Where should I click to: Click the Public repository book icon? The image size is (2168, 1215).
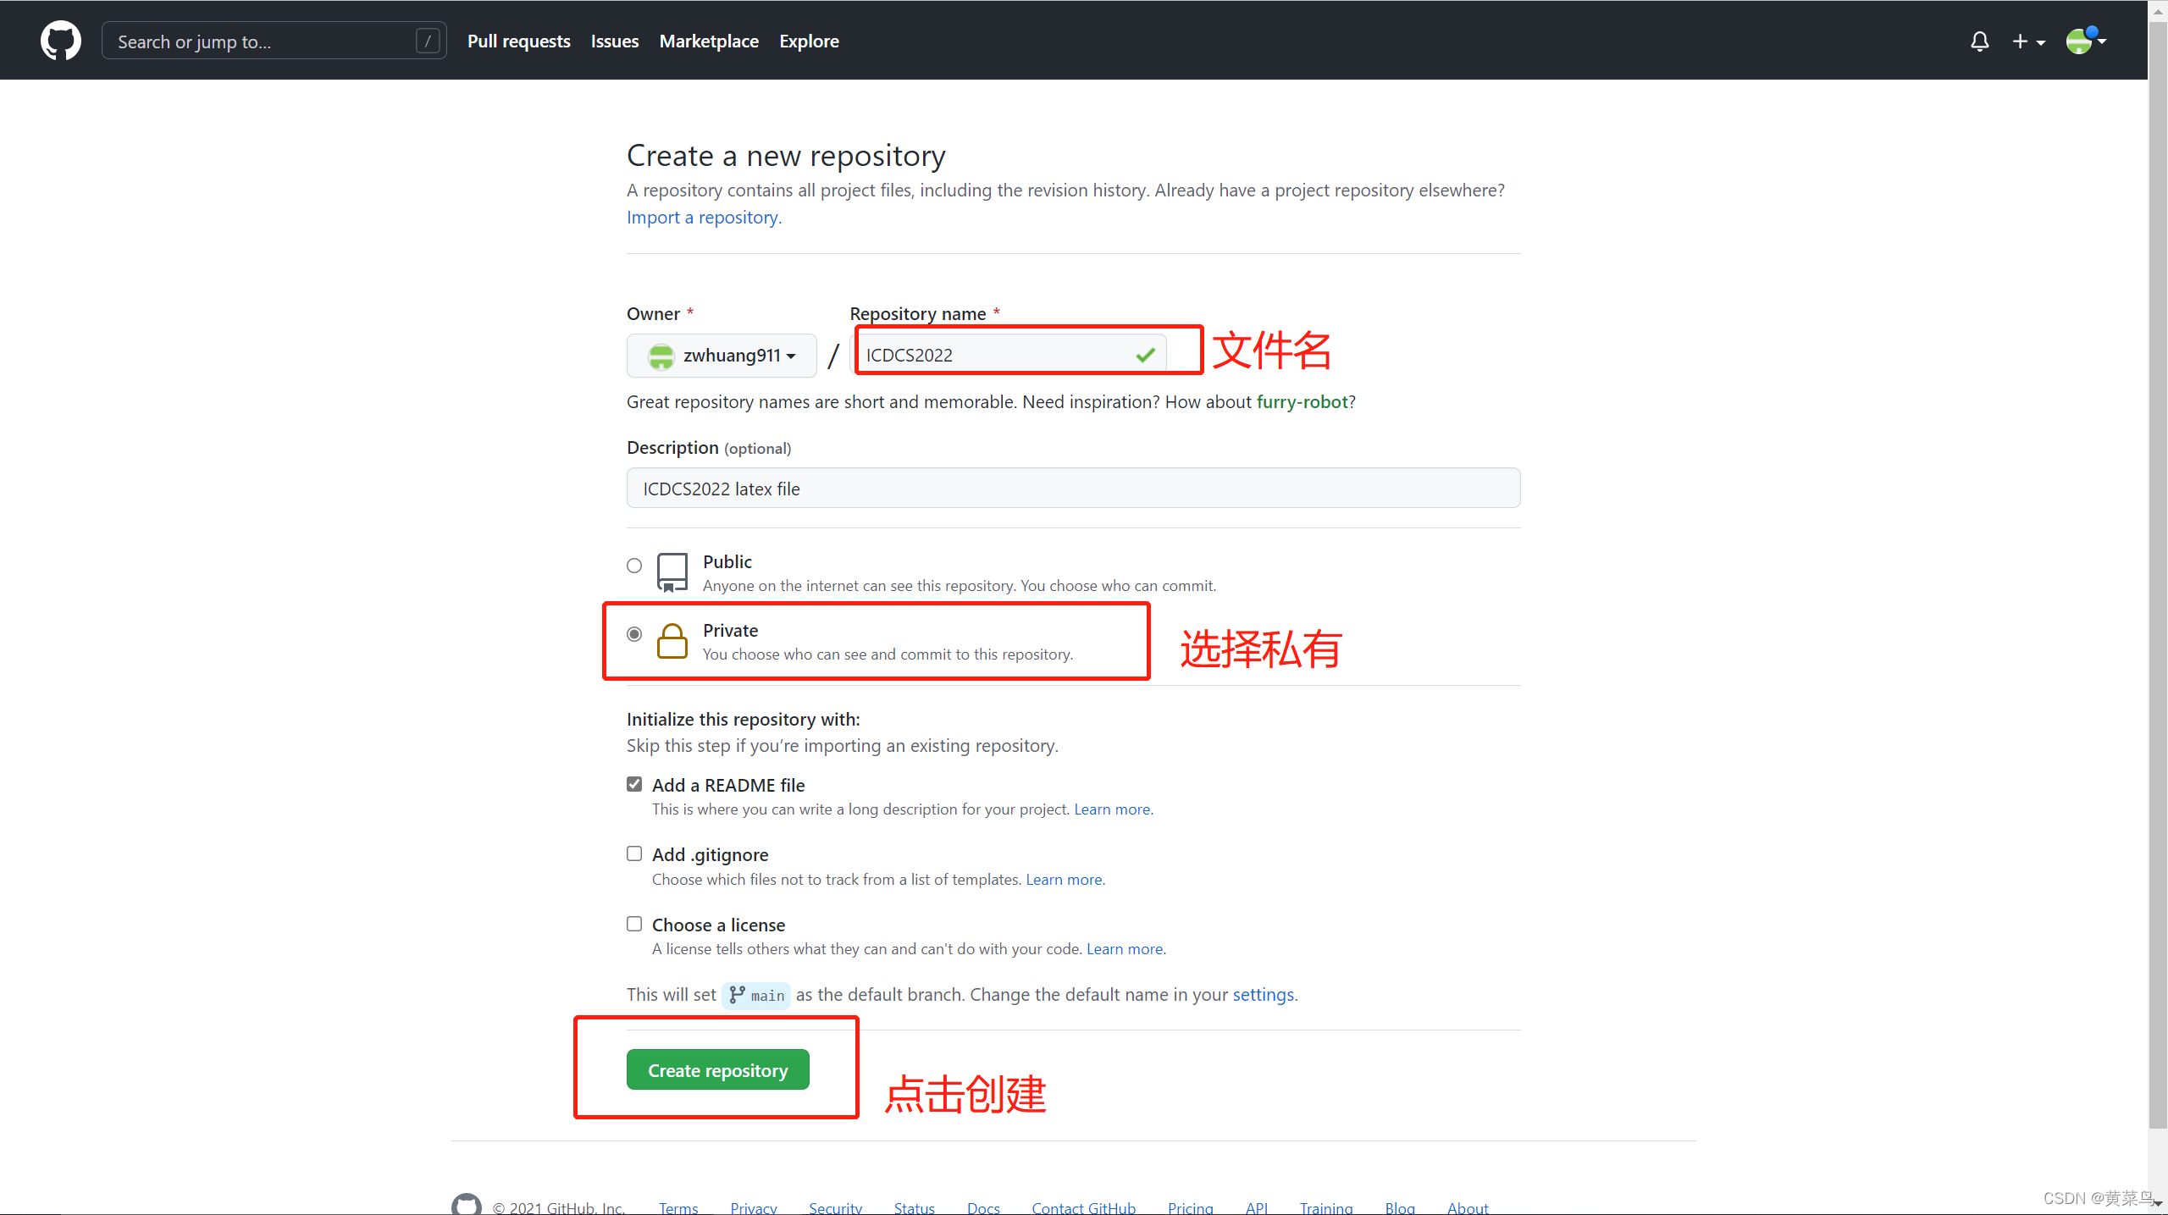(x=672, y=573)
